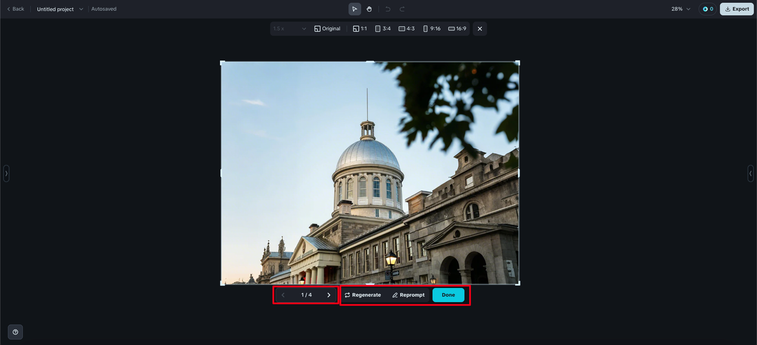Image resolution: width=757 pixels, height=345 pixels.
Task: Choose the 3:4 aspect ratio
Action: [383, 28]
